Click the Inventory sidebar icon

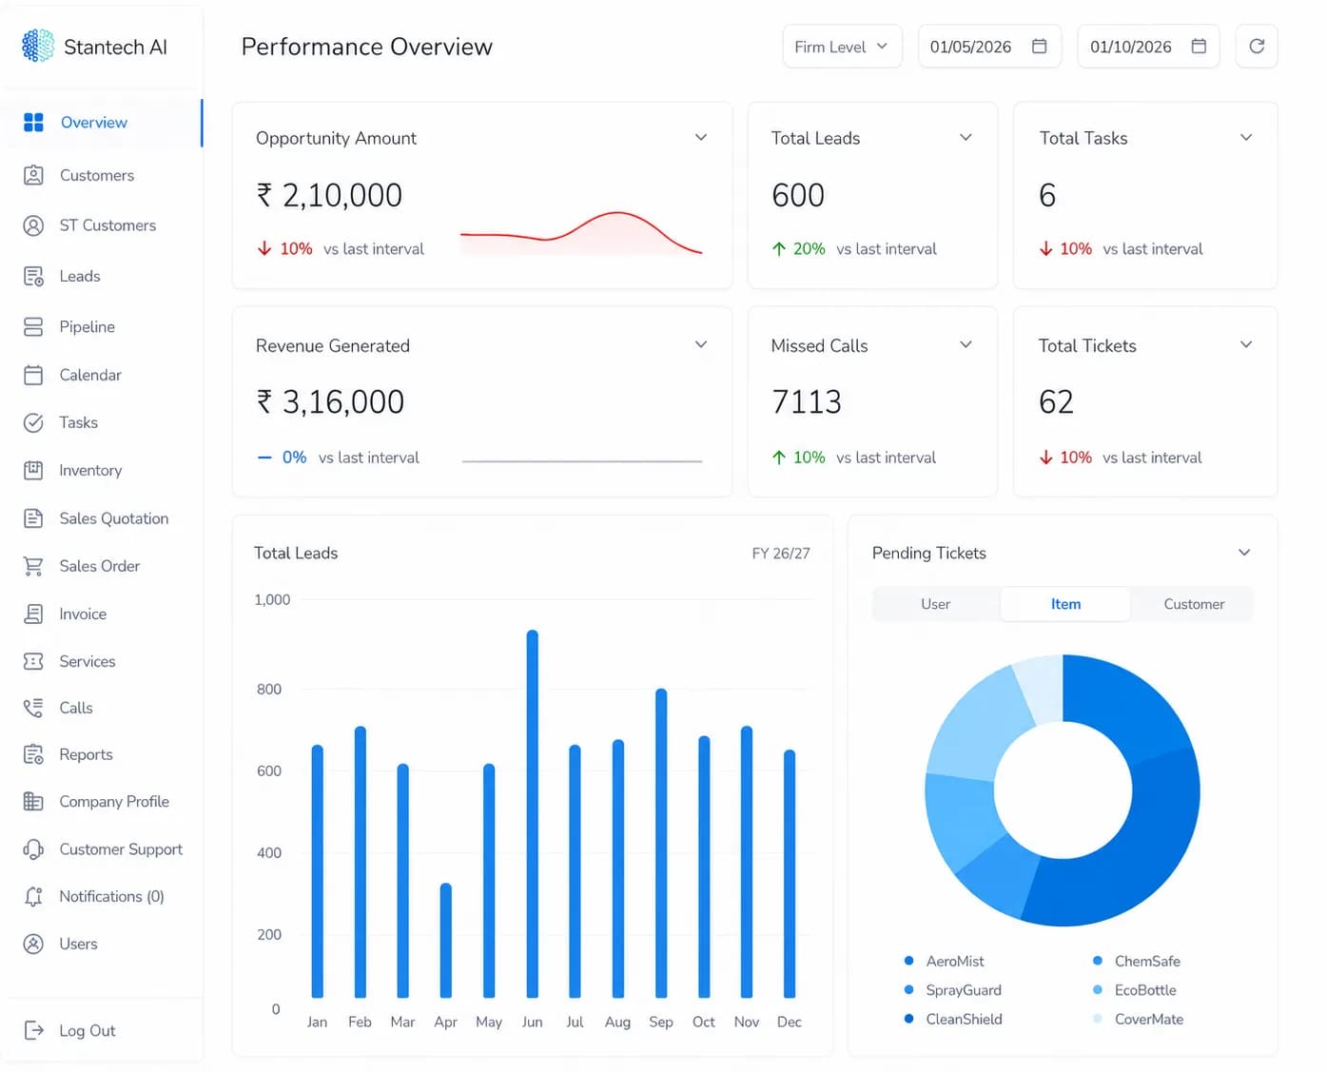pos(33,470)
